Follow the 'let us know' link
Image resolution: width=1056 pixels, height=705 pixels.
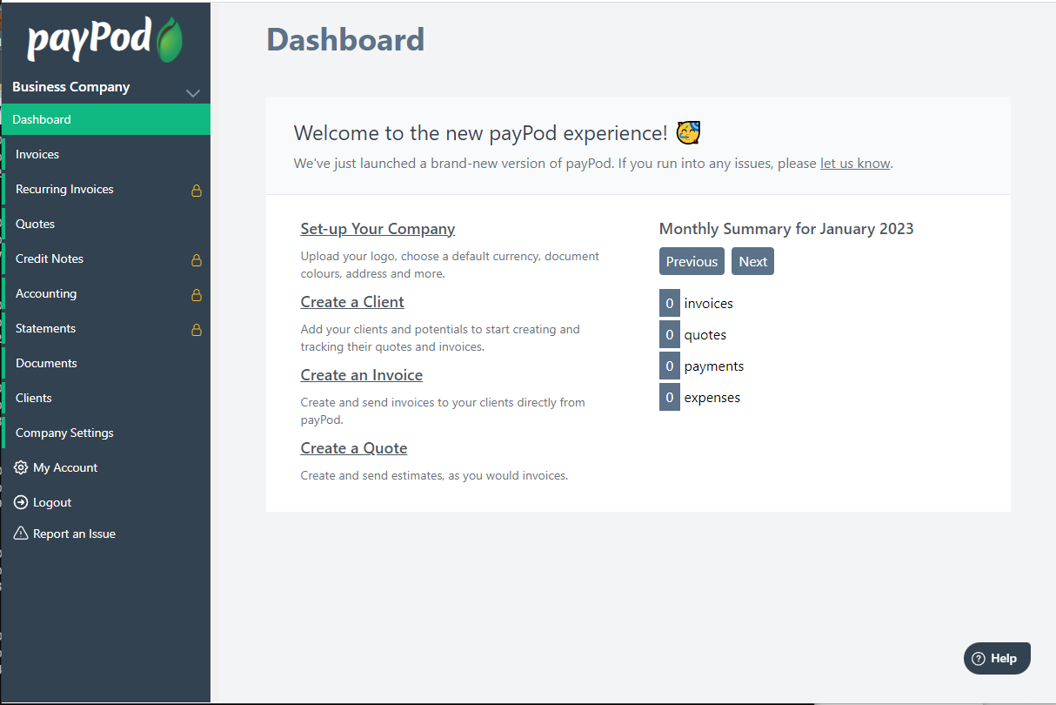tap(855, 163)
